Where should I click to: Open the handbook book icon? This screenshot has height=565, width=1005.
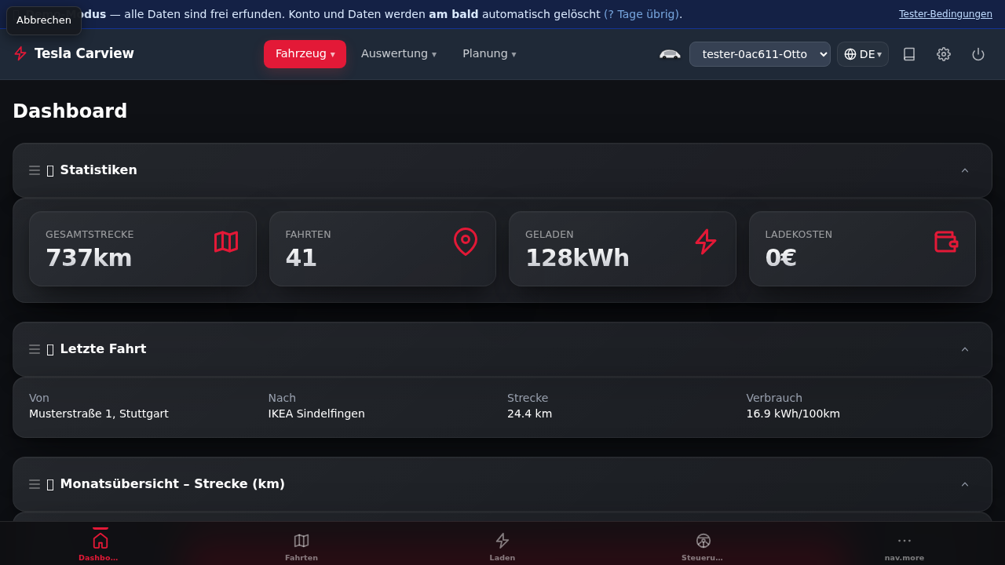[x=909, y=54]
